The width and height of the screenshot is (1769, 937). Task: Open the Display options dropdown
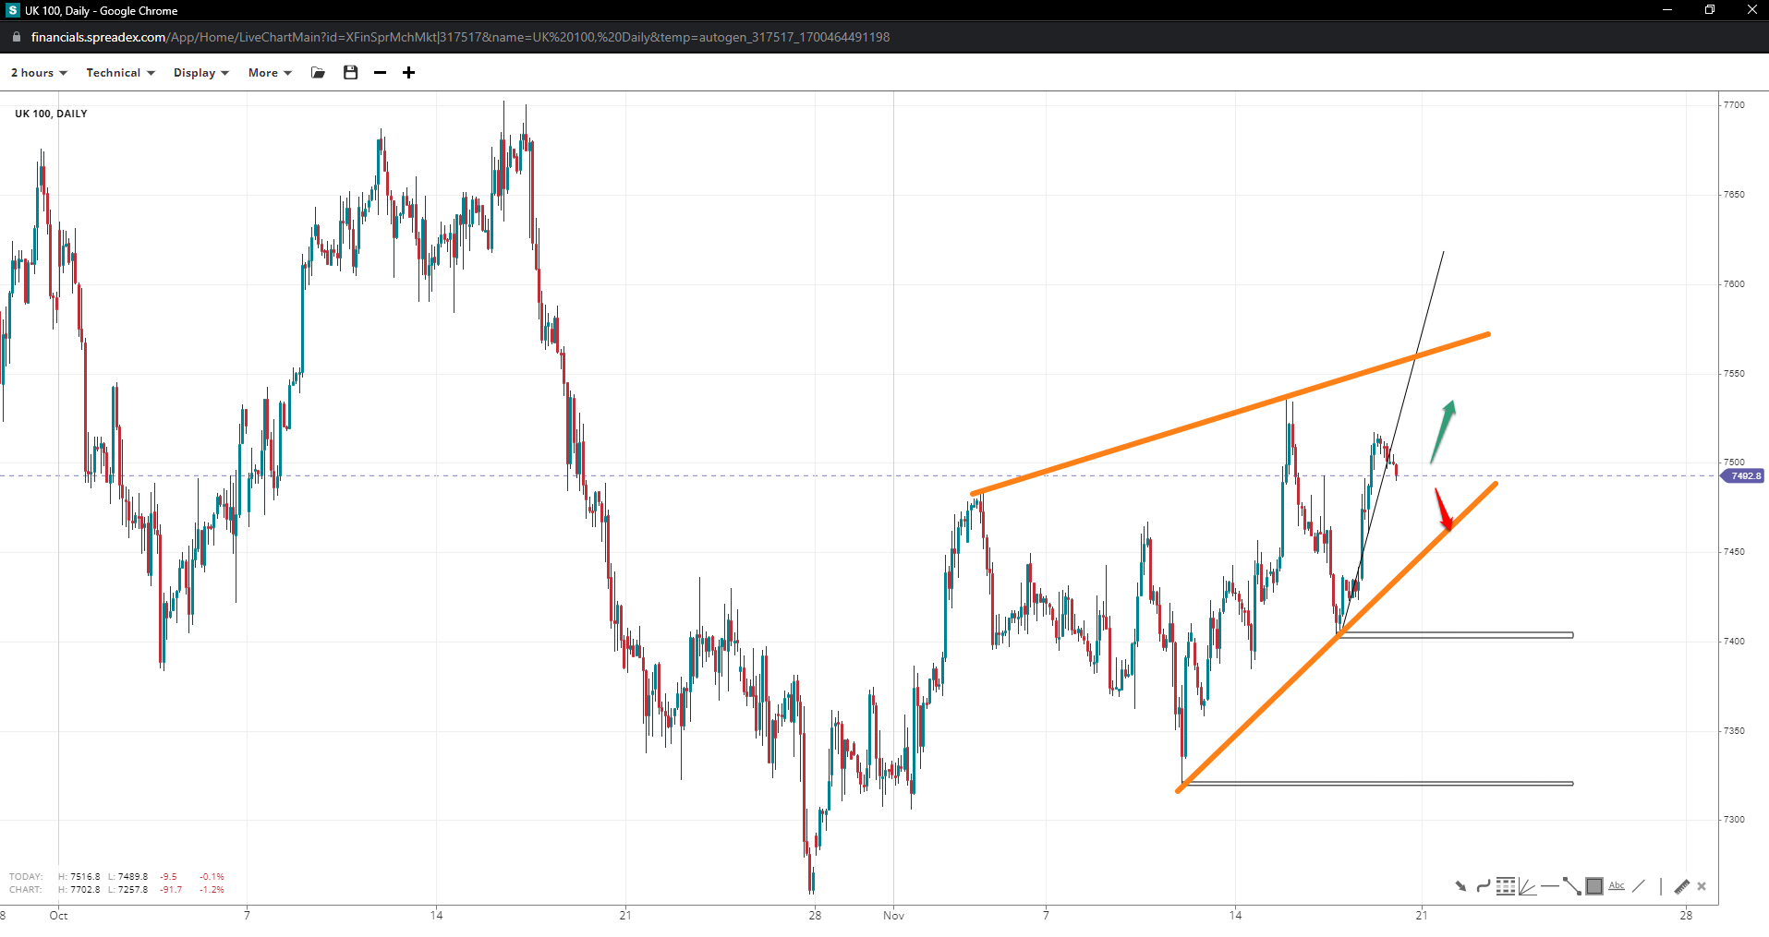[200, 73]
